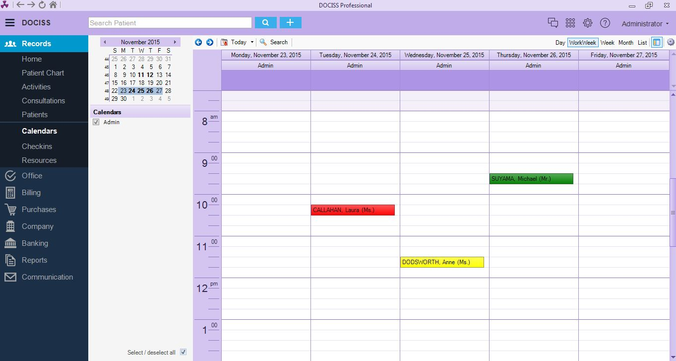The width and height of the screenshot is (676, 361).
Task: Toggle the Select / deselect all checkbox
Action: [183, 352]
